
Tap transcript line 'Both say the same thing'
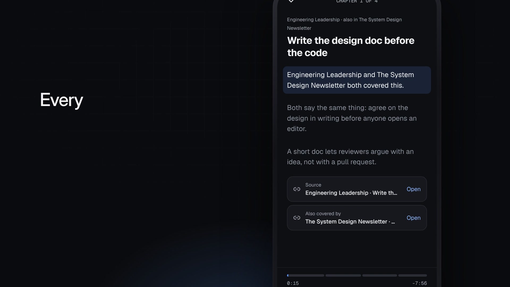pyautogui.click(x=352, y=118)
